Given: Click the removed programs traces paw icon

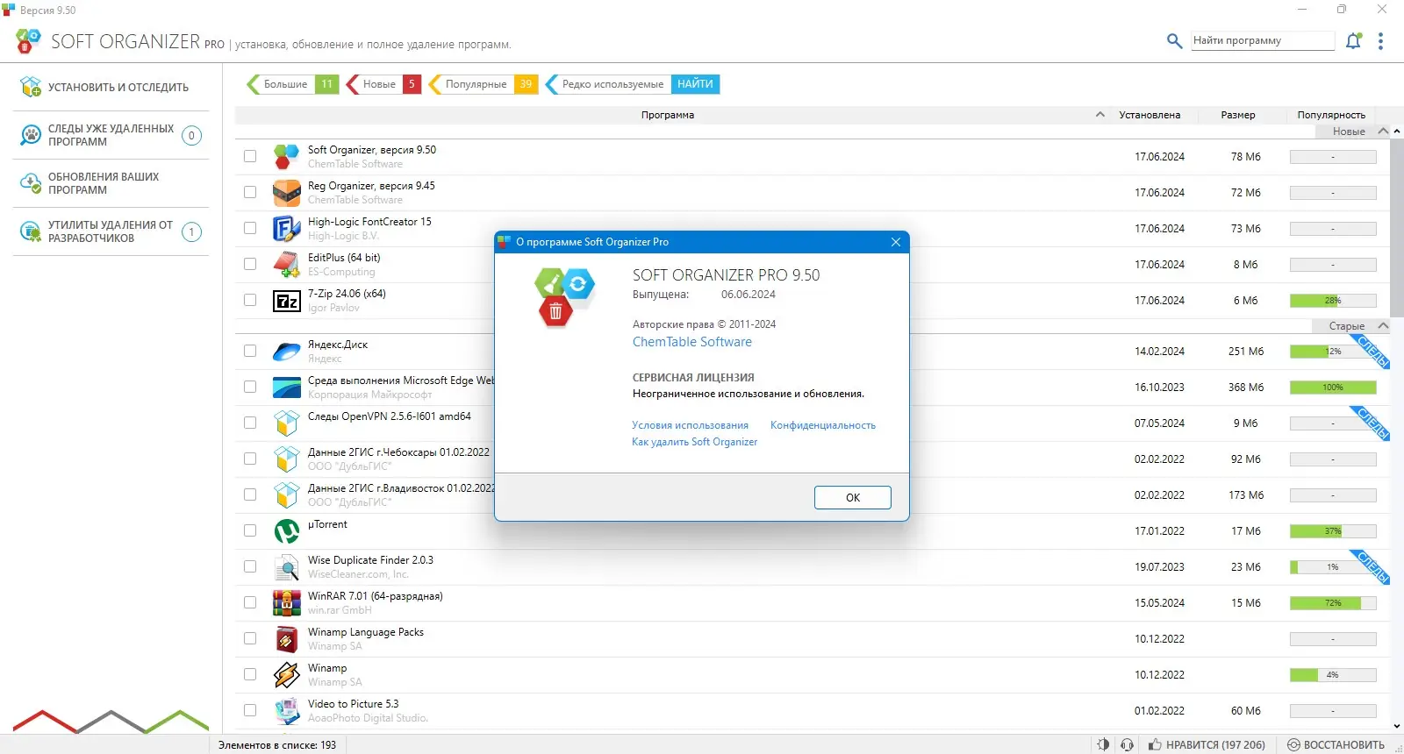Looking at the screenshot, I should 31,135.
